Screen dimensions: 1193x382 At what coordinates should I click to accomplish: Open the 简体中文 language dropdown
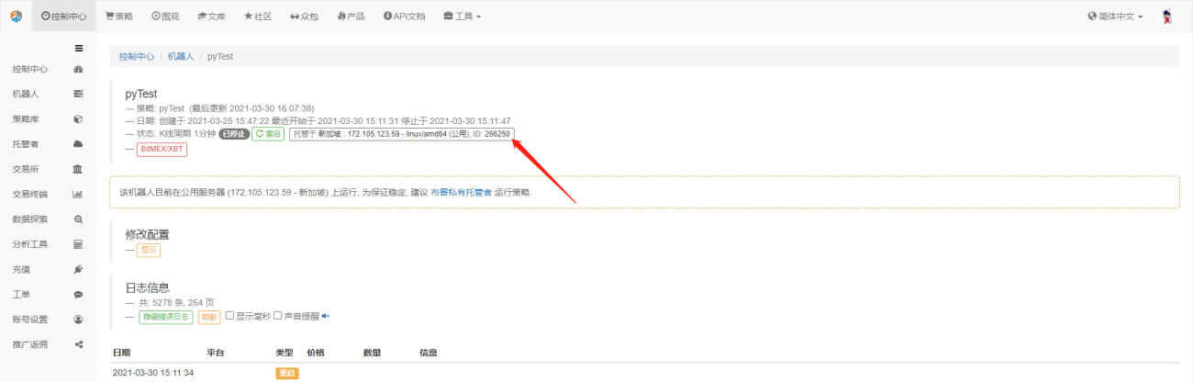coord(1115,16)
